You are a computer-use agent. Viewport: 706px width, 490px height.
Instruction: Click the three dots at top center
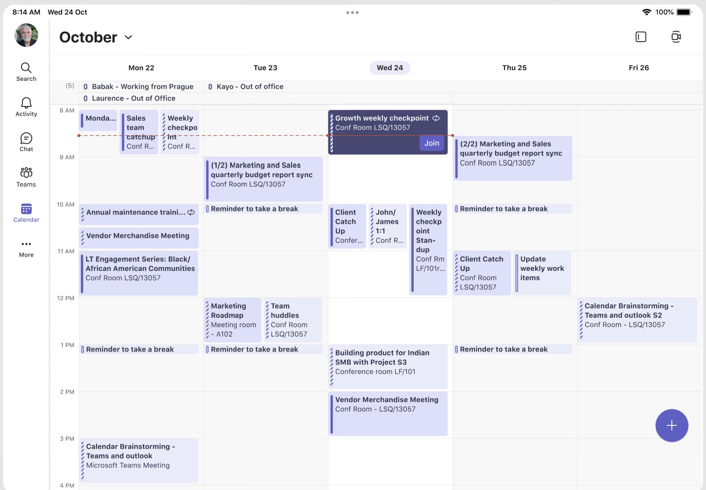352,13
